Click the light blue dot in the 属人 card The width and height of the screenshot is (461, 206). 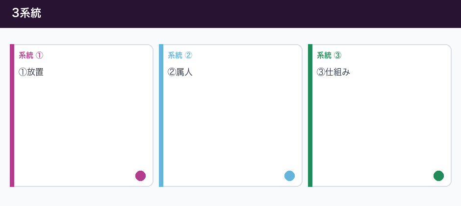289,176
